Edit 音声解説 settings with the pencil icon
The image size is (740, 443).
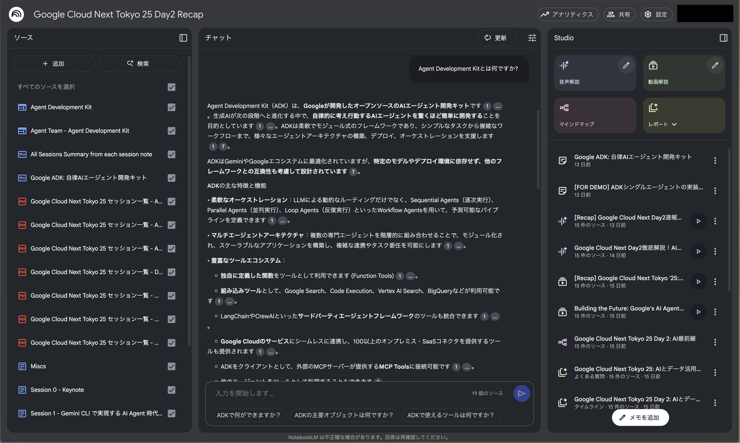tap(626, 65)
